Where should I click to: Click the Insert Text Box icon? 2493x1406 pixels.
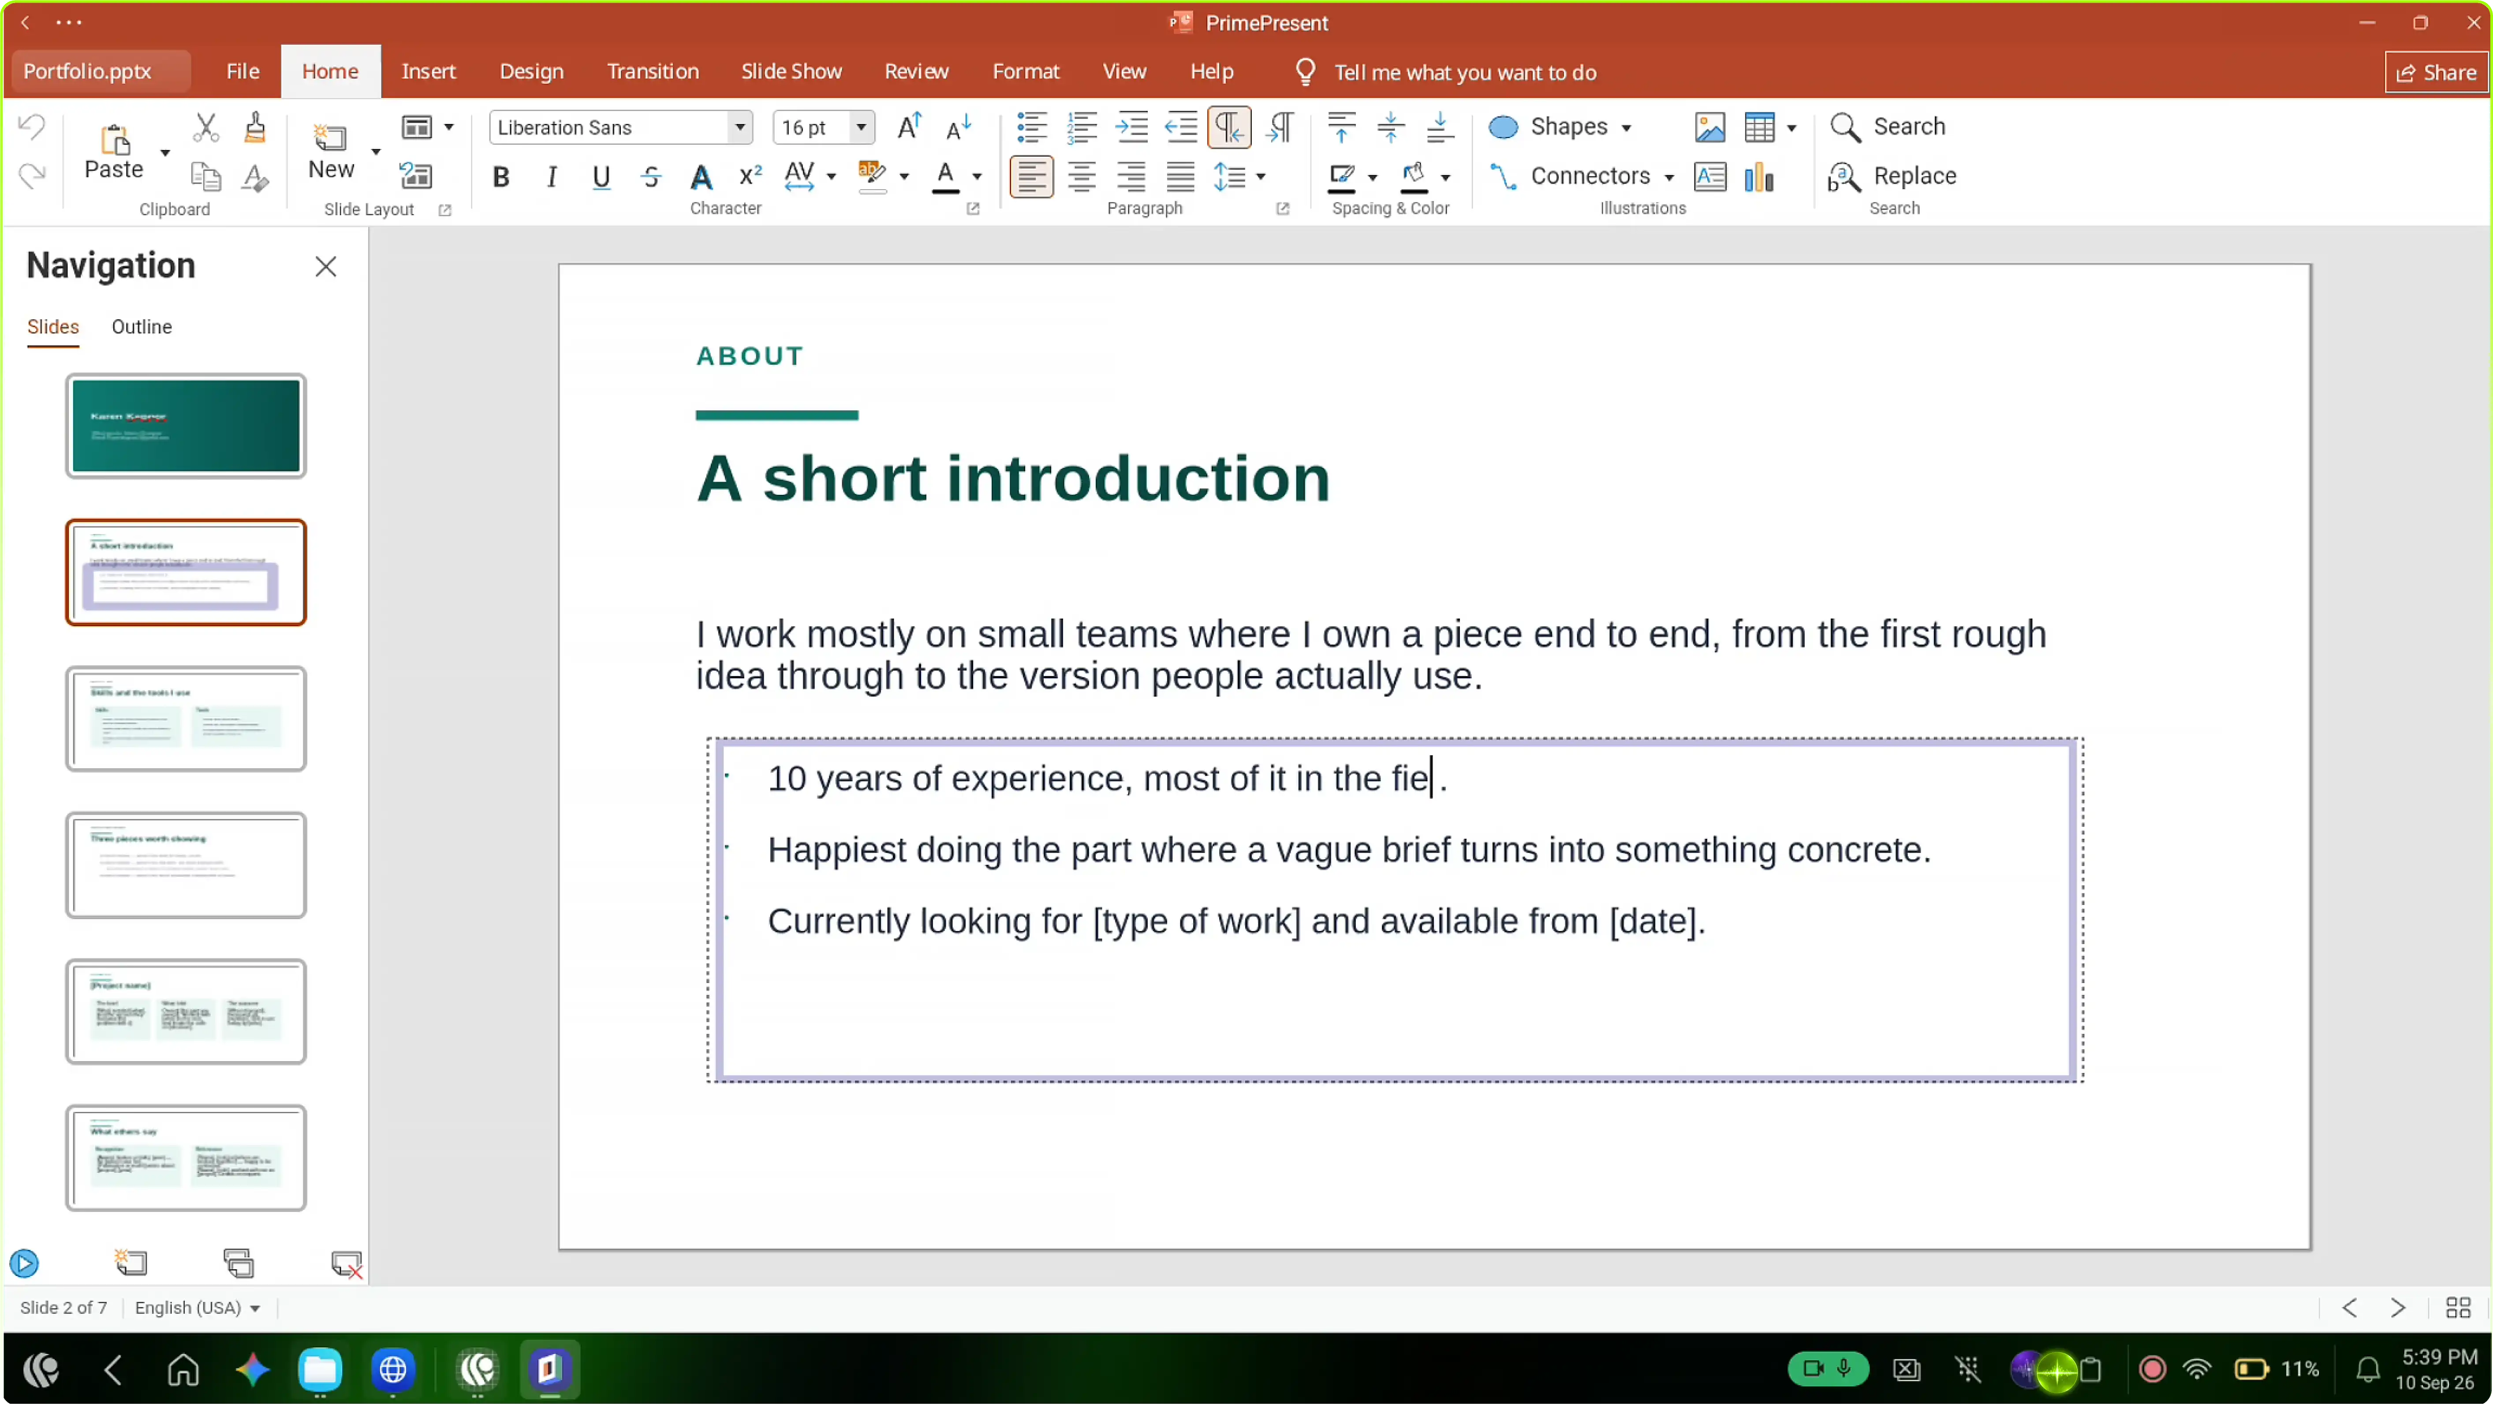1709,177
